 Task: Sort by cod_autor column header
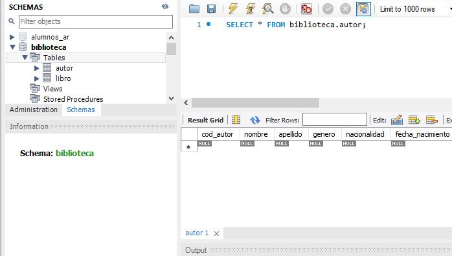pyautogui.click(x=218, y=134)
